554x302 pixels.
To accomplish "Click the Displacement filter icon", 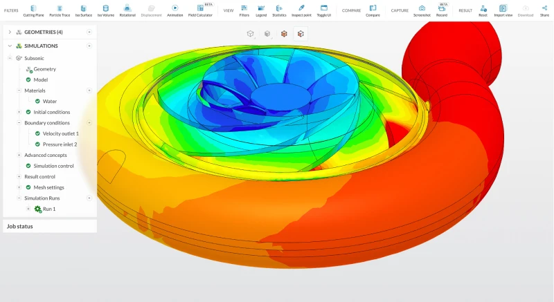I will 151,11.
